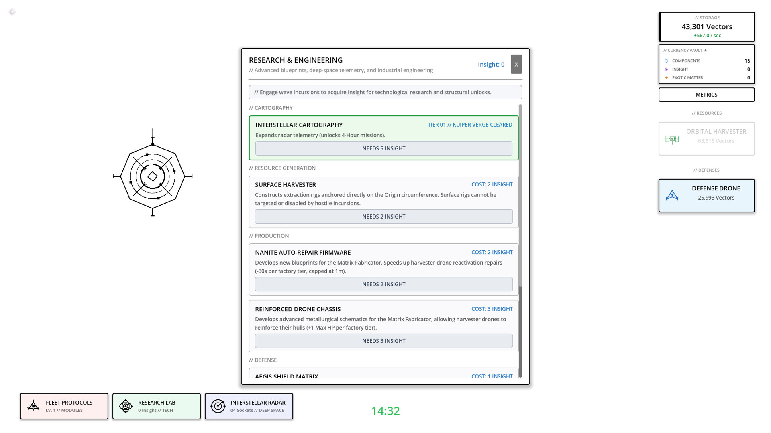Select the Orbital Harvester card
Image resolution: width=771 pixels, height=433 pixels.
point(706,139)
